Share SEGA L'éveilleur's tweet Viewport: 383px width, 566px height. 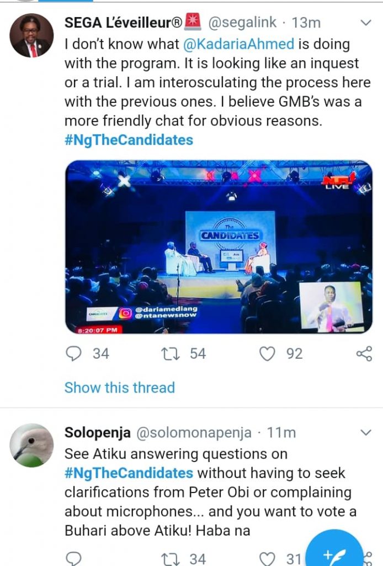tap(364, 354)
